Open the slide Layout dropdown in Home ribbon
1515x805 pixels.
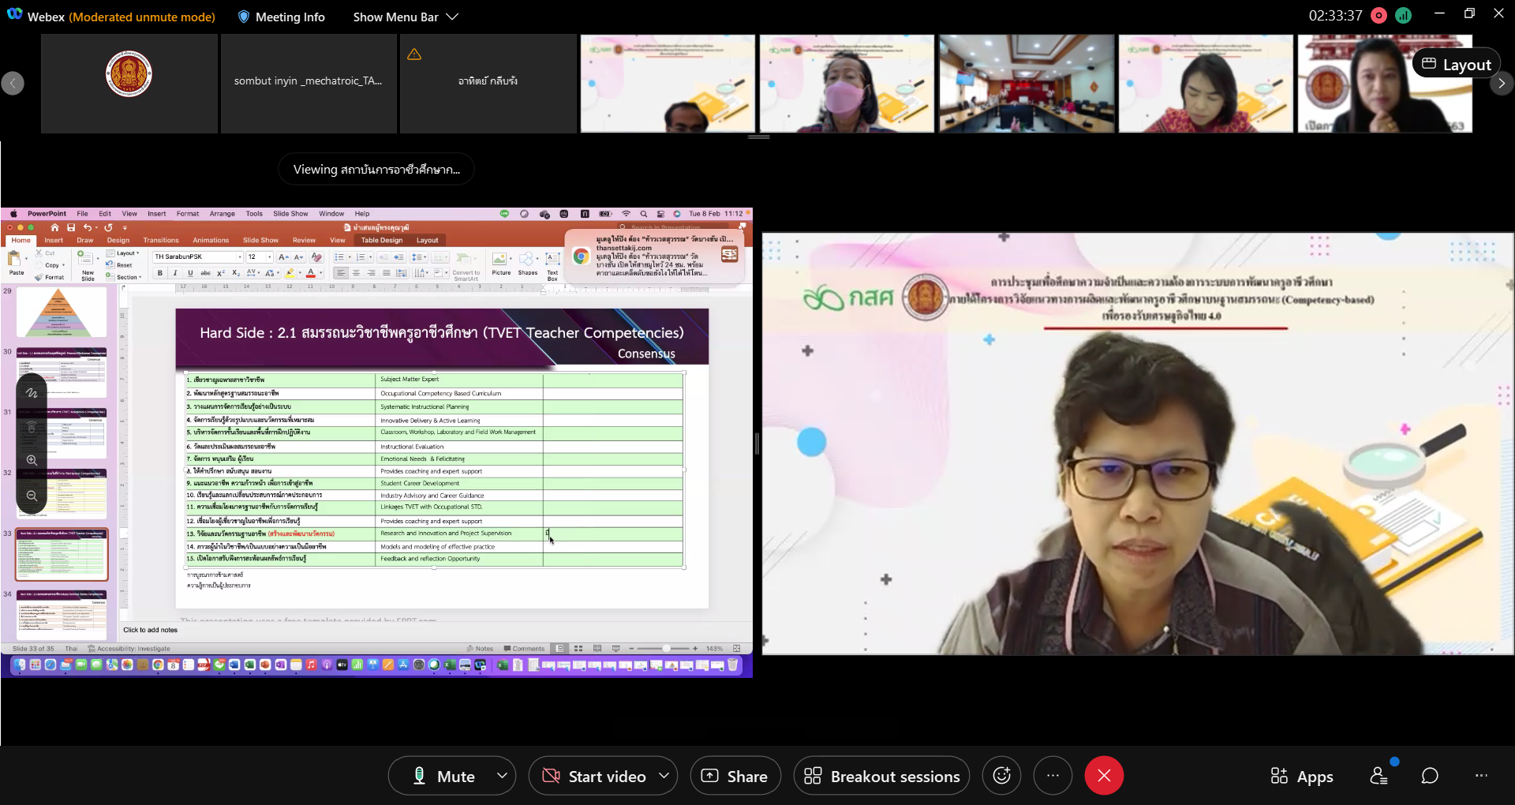[x=123, y=253]
